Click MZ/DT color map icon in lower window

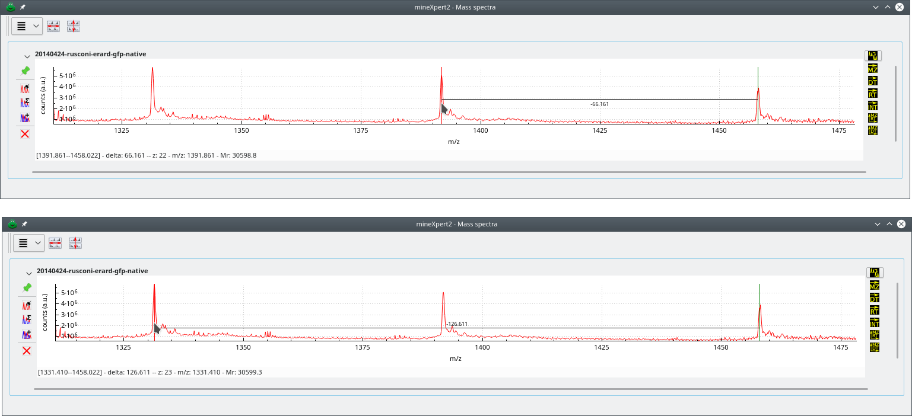874,347
